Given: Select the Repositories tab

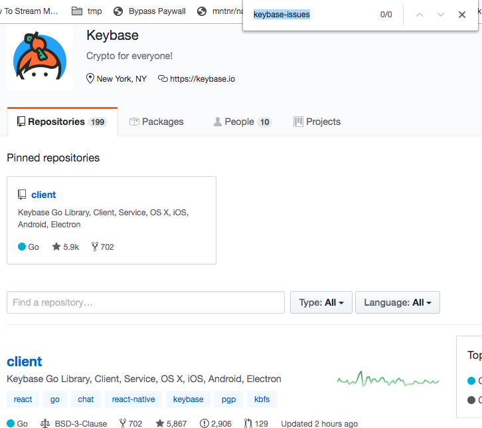Looking at the screenshot, I should point(62,122).
